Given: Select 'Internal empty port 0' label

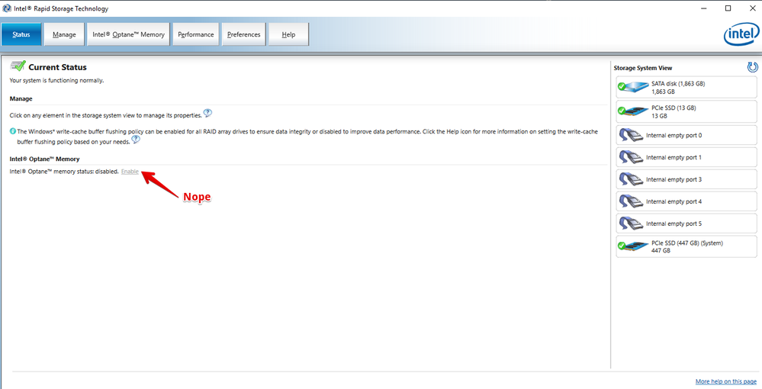Looking at the screenshot, I should click(674, 136).
